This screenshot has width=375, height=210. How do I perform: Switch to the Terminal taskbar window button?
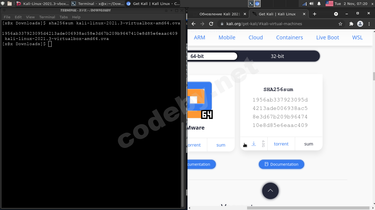coord(98,4)
